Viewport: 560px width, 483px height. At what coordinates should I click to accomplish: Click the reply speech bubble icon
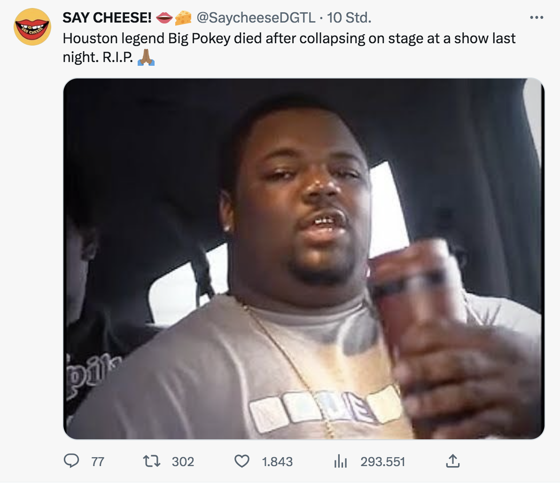click(x=71, y=461)
